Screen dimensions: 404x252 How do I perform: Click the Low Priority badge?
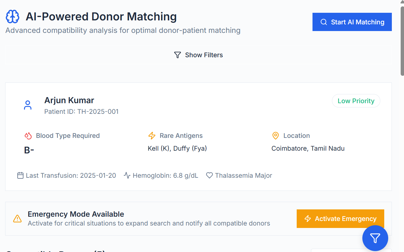click(x=356, y=101)
